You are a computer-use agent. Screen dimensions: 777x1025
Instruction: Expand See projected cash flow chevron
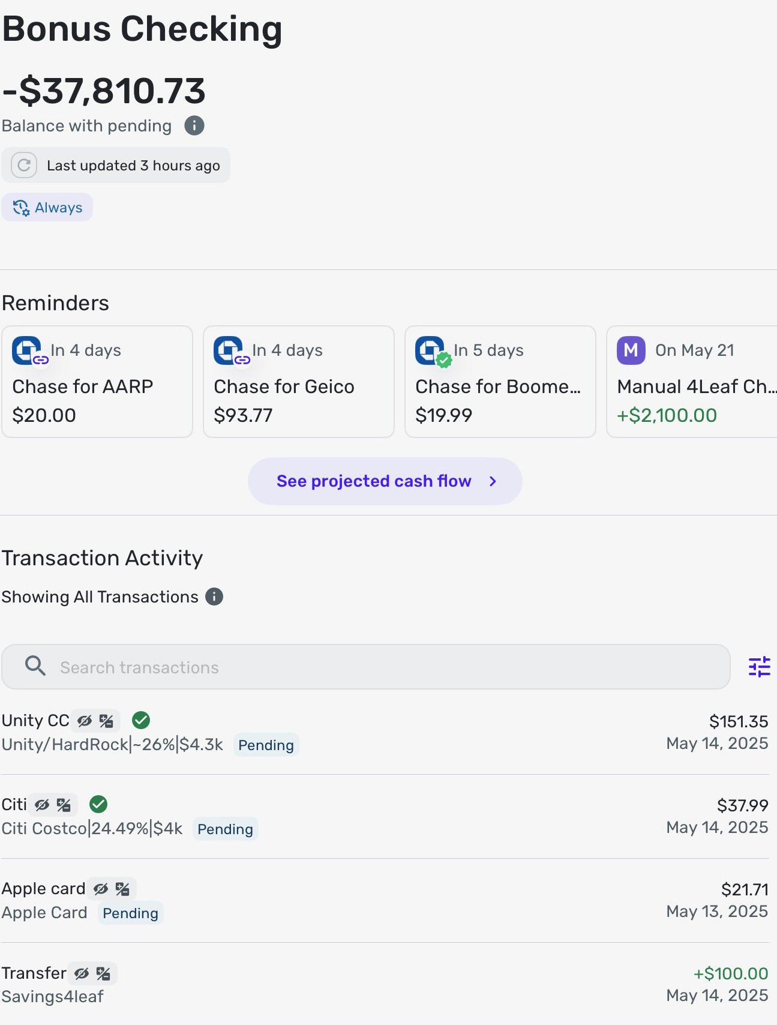point(493,481)
